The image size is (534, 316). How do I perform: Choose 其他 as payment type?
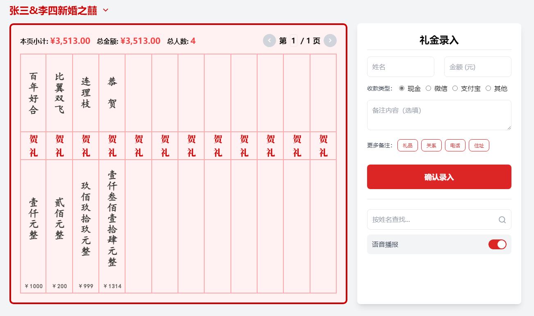[x=488, y=88]
